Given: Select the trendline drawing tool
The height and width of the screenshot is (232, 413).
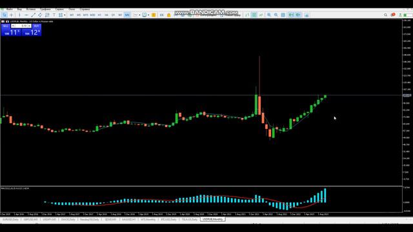Looking at the screenshot, I should [33, 15].
